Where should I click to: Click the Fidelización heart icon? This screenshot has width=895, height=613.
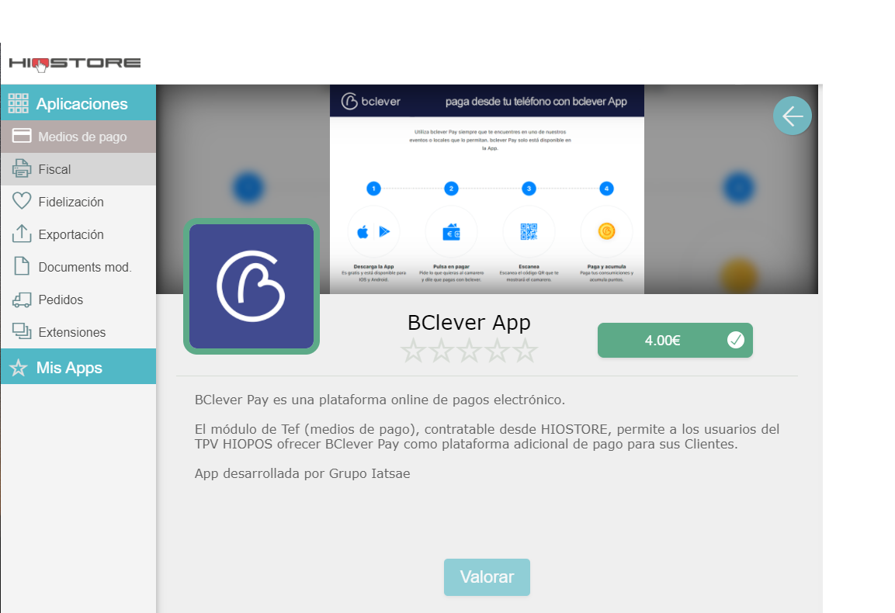22,202
